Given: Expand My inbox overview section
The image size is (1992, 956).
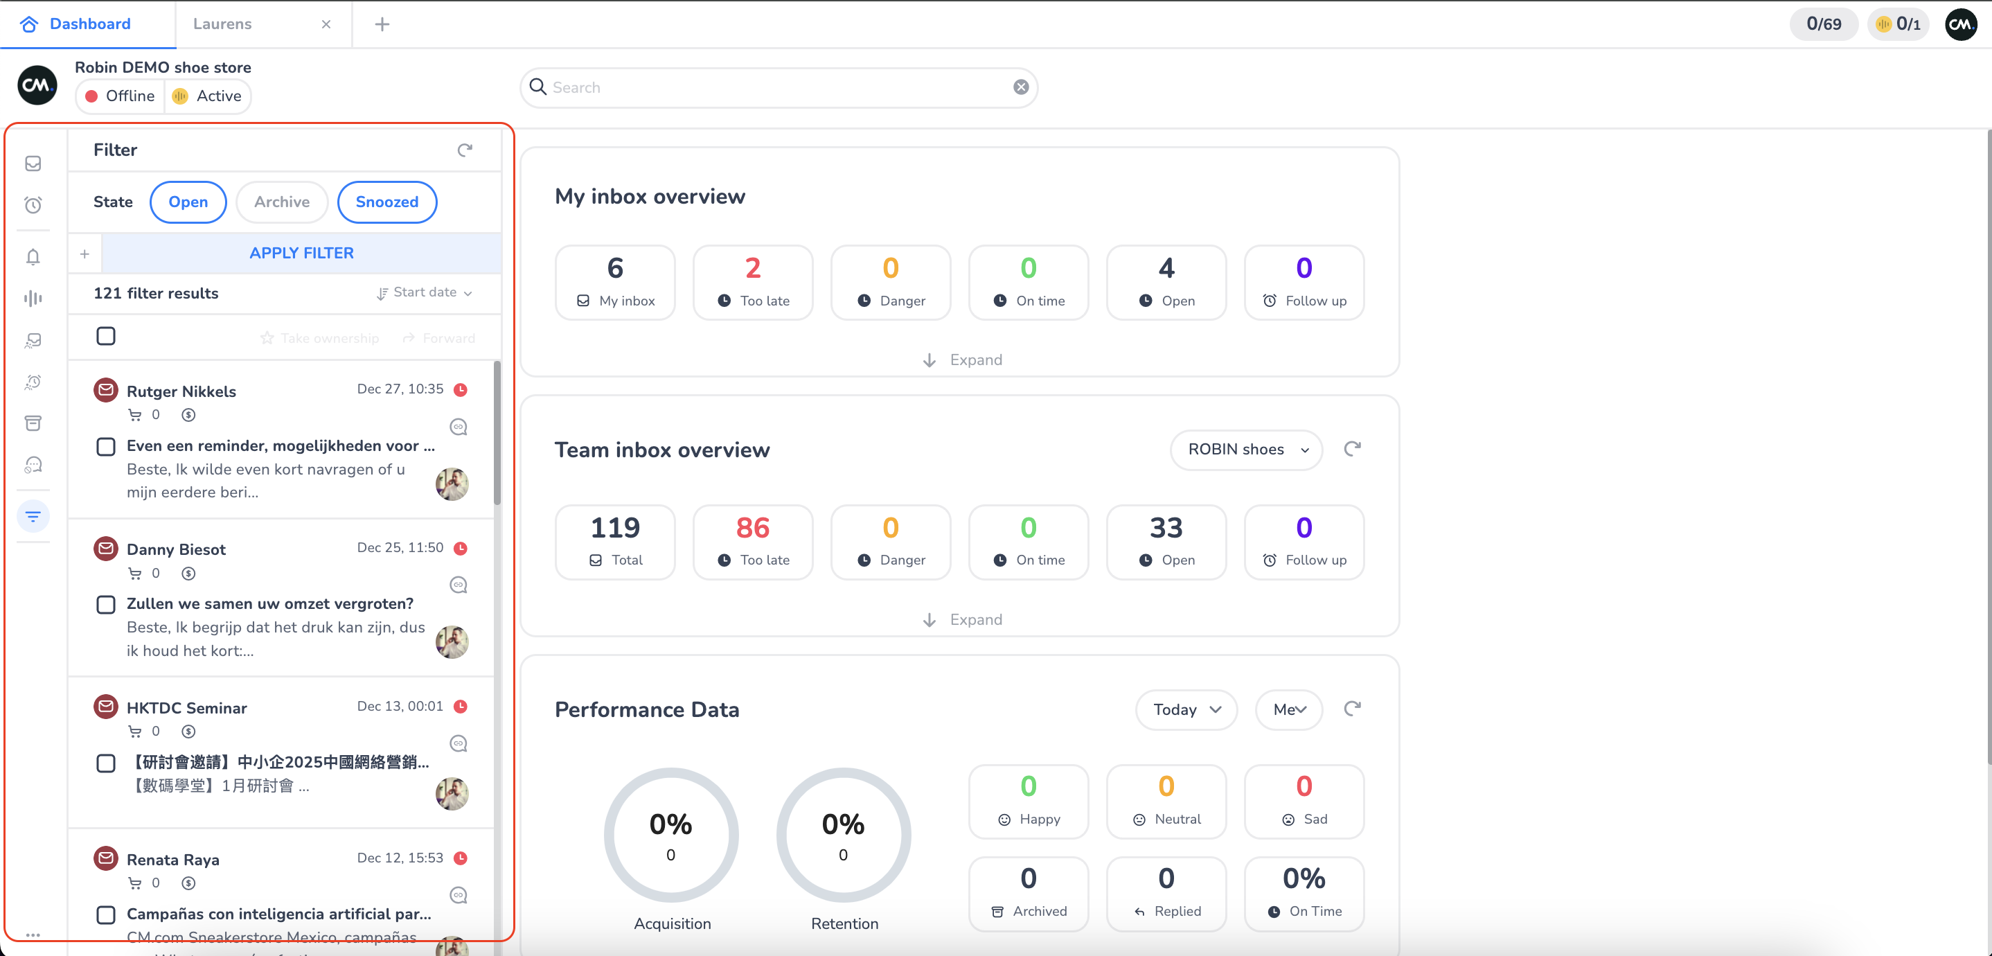Looking at the screenshot, I should [962, 360].
